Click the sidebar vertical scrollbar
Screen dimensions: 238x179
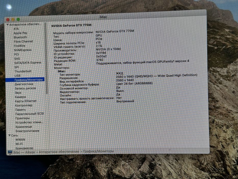pyautogui.click(x=46, y=58)
